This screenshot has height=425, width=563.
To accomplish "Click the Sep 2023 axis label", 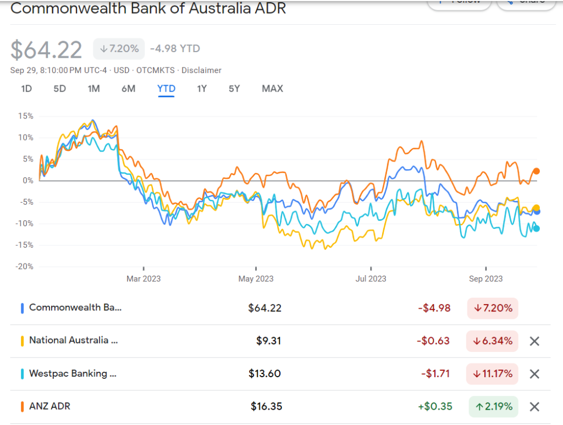I will [x=486, y=279].
